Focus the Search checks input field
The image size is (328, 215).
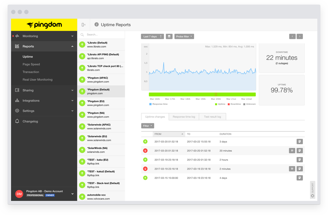[x=101, y=35]
